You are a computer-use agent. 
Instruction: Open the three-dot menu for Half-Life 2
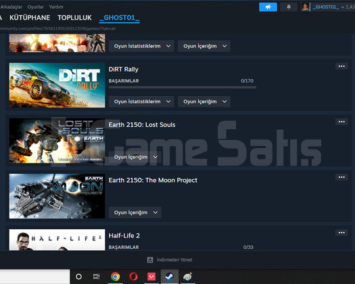[341, 233]
